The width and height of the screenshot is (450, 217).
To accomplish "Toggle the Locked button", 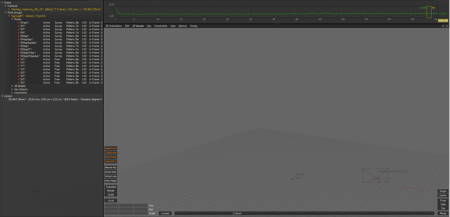I will pos(165,213).
